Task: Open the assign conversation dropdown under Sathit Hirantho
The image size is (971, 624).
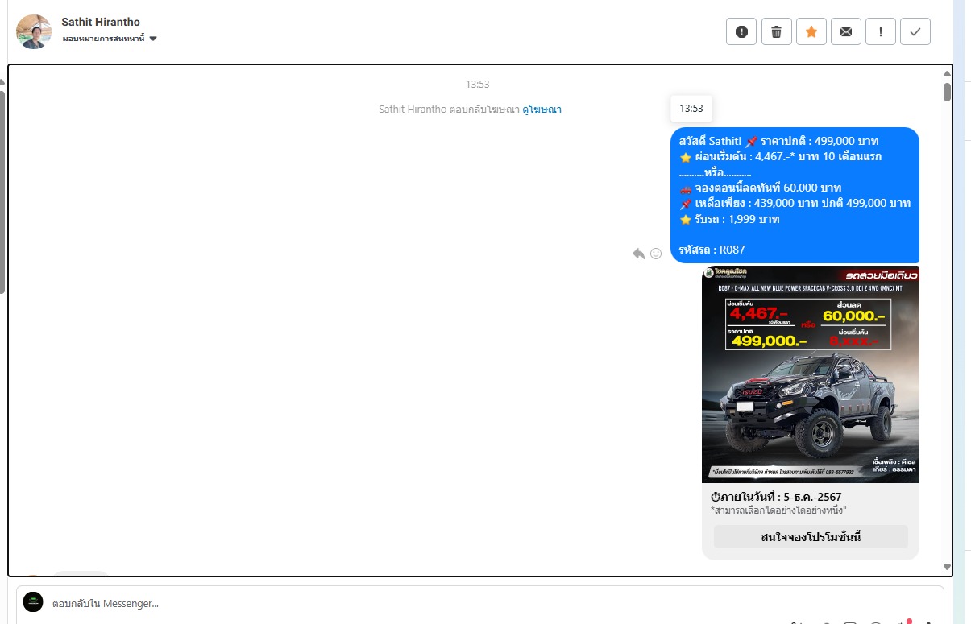Action: click(x=110, y=39)
